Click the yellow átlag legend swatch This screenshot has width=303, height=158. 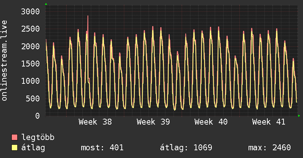tap(14, 148)
